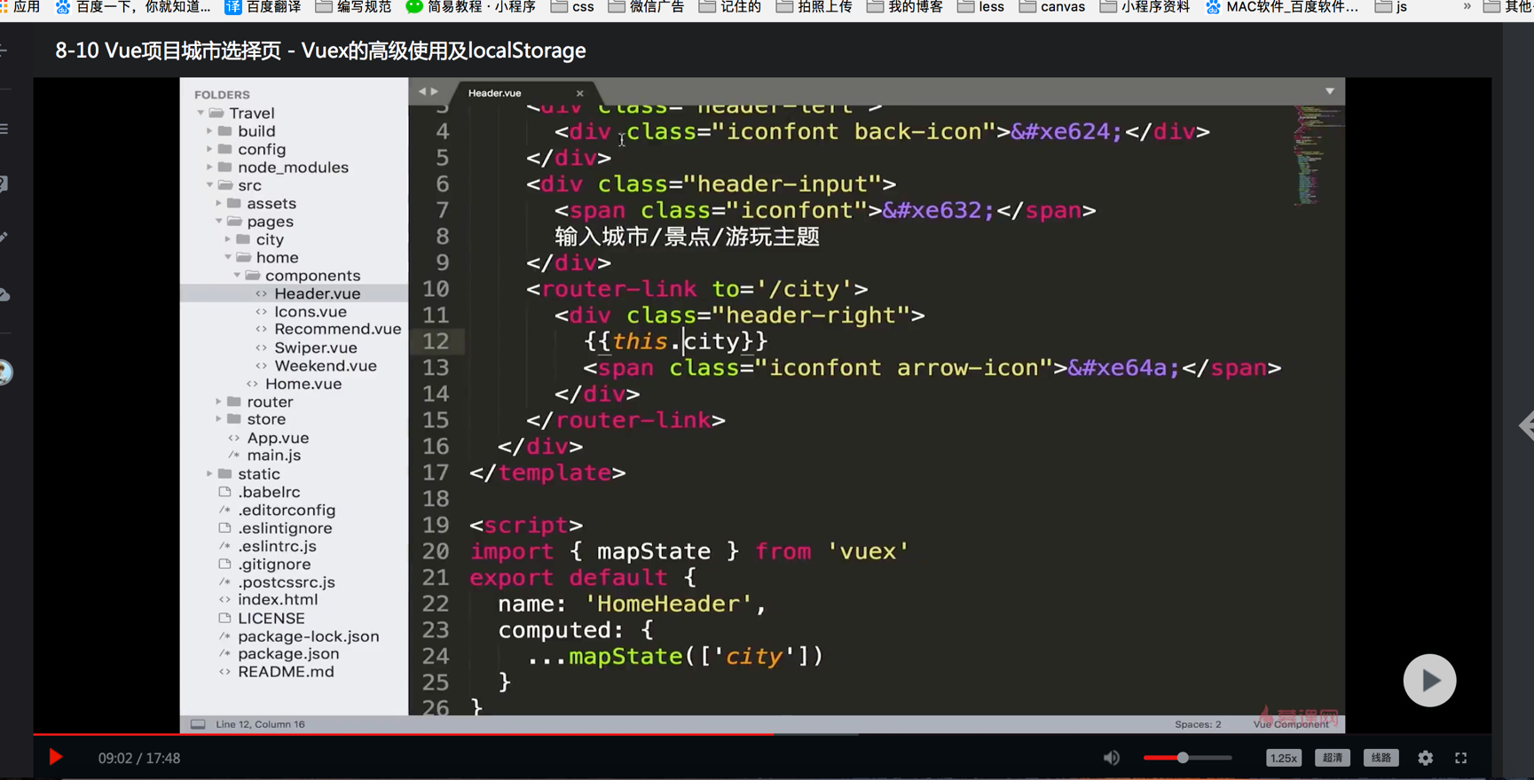The image size is (1534, 780).
Task: Open package-lock.json file
Action: pos(308,636)
